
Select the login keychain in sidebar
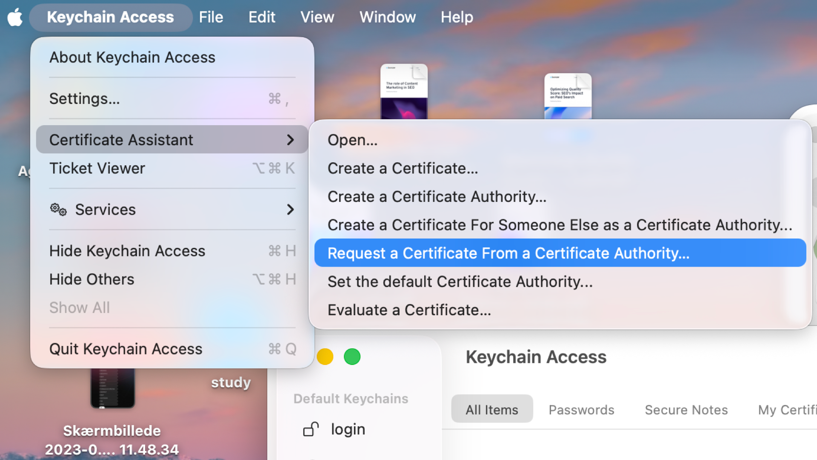click(348, 429)
